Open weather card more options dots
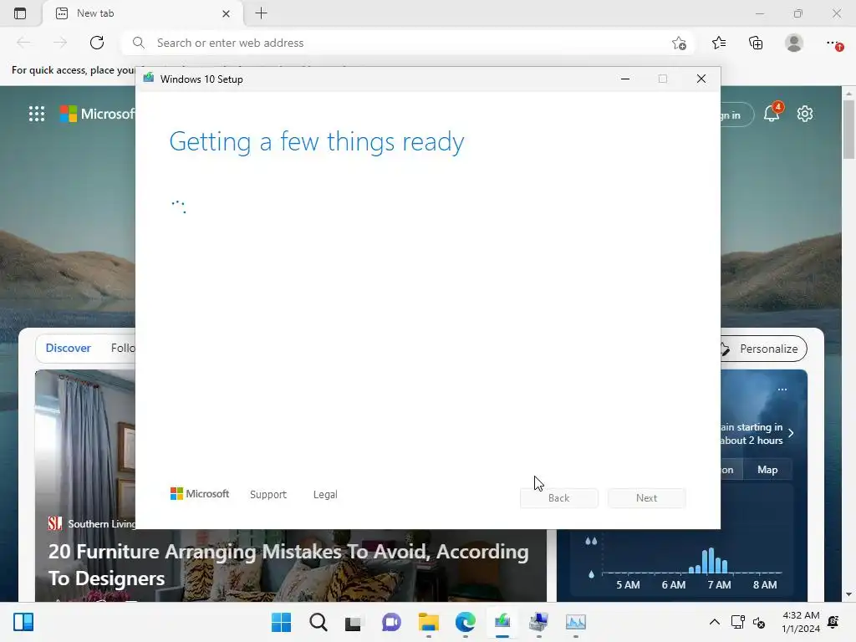Screen dimensions: 856x642 click(x=782, y=390)
